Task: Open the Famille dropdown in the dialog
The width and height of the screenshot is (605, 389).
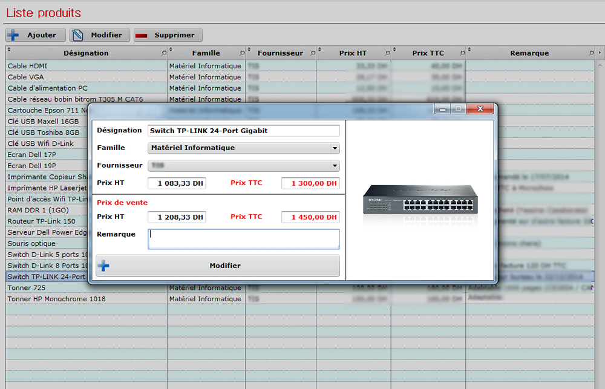Action: point(335,148)
